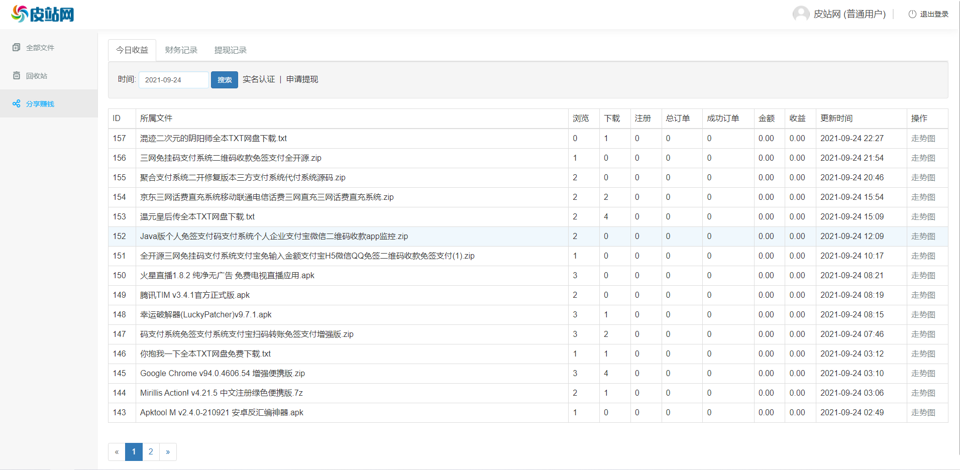Screen dimensions: 960x470
Task: Select current page 1 in pagination
Action: tap(134, 451)
